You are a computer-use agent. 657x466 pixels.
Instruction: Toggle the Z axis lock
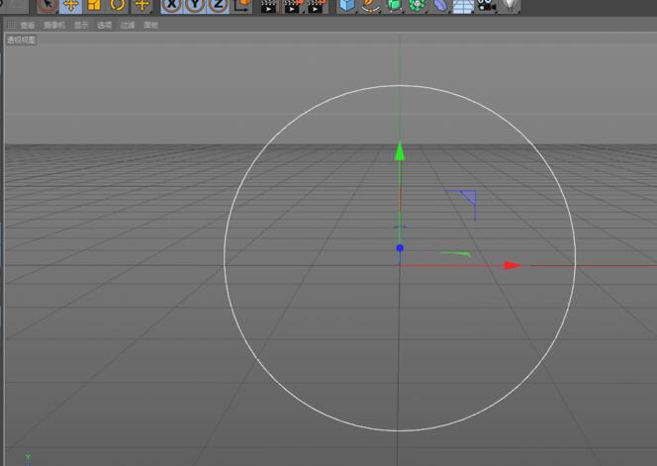(218, 5)
